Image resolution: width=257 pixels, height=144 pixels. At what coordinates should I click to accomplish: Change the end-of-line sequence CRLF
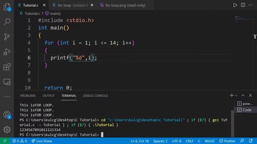pyautogui.click(x=190, y=141)
